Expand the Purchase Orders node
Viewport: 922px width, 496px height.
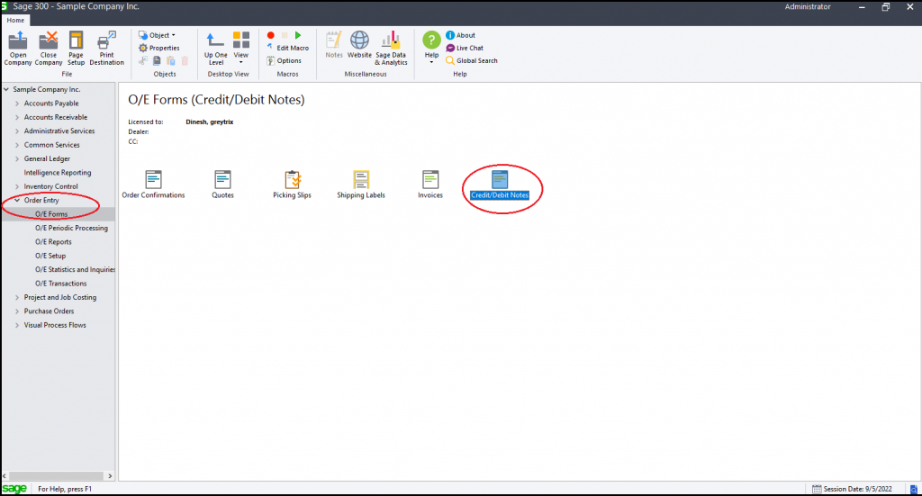point(17,311)
